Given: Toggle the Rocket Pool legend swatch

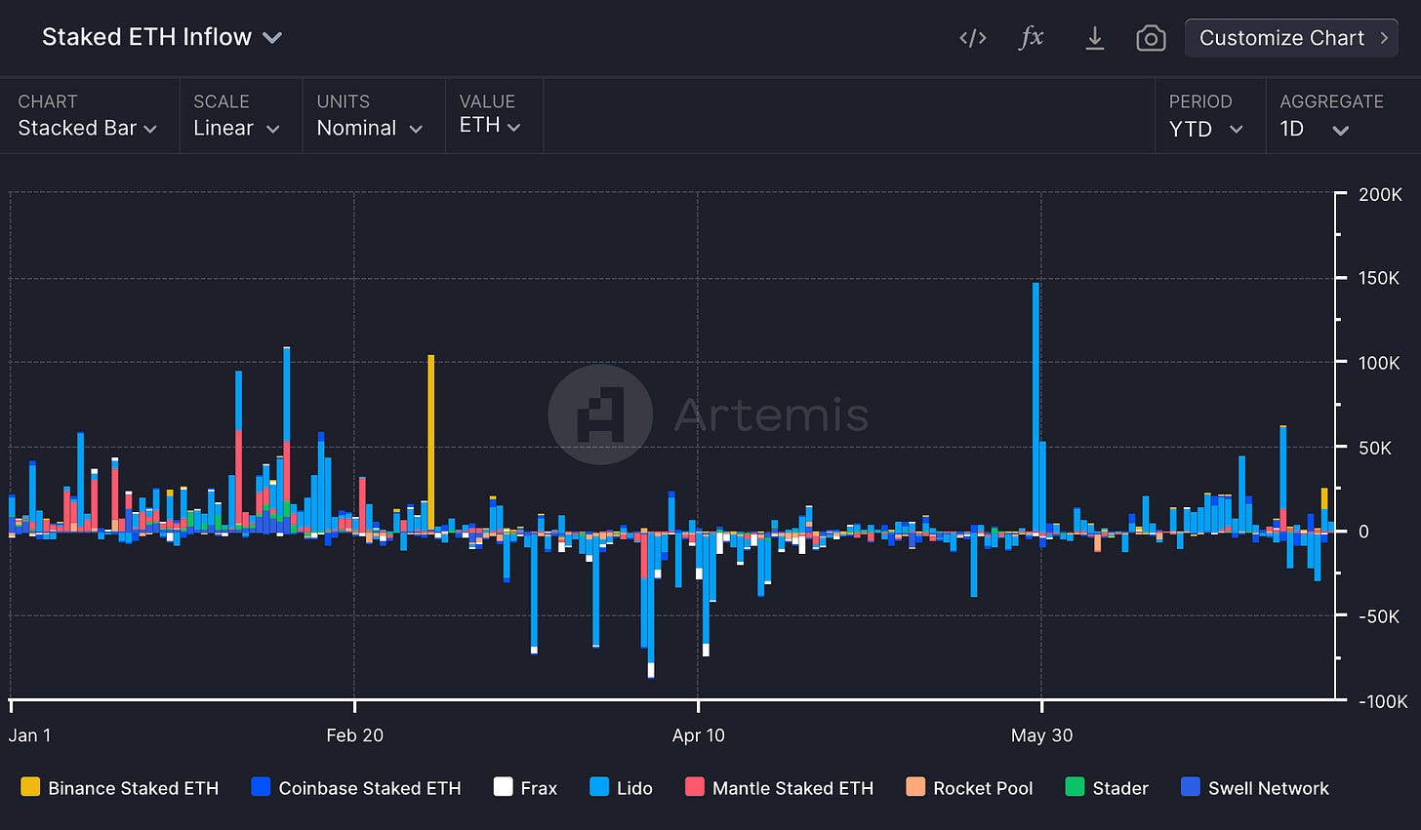Looking at the screenshot, I should [x=915, y=787].
